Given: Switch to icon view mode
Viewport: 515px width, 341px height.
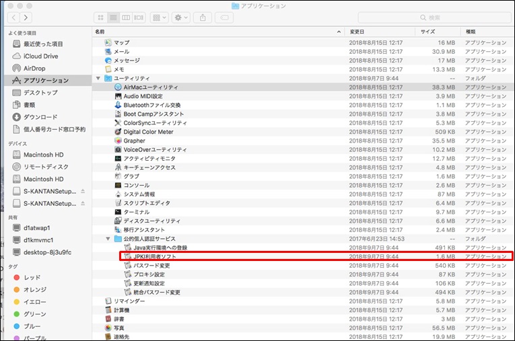Looking at the screenshot, I should (x=100, y=17).
